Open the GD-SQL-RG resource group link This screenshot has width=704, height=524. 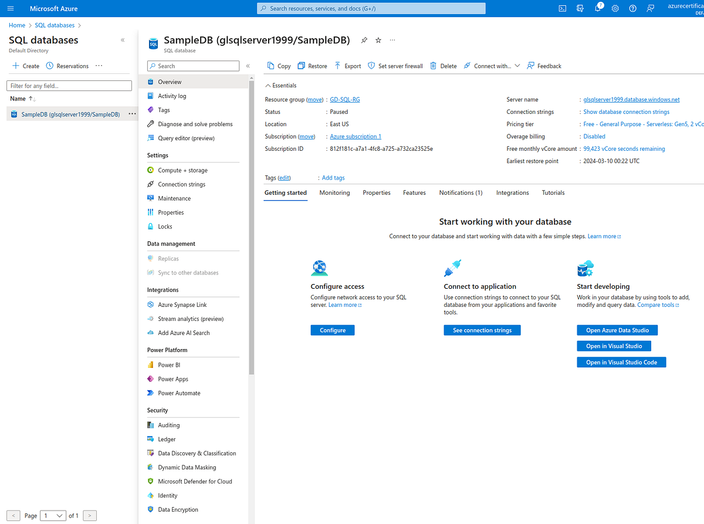point(344,99)
